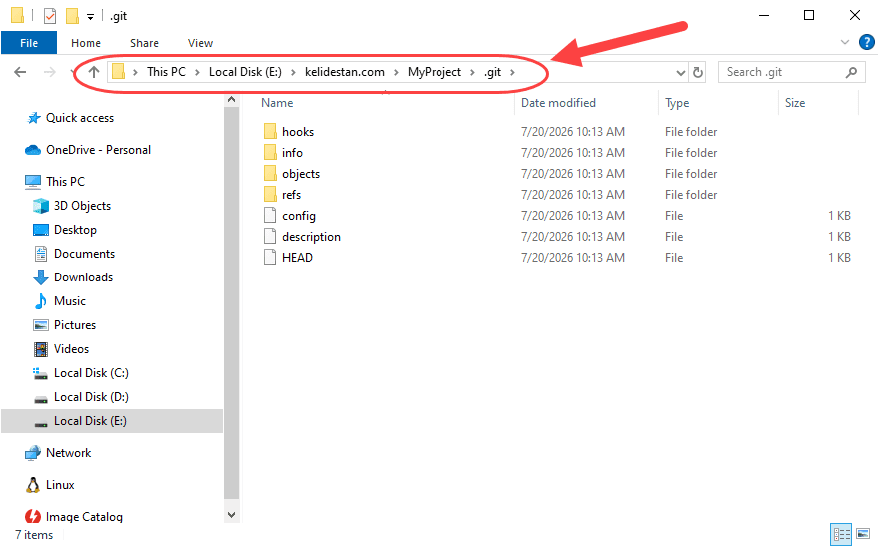Select Local Disk (E:) in the navigation pane
This screenshot has height=547, width=879.
coord(112,421)
